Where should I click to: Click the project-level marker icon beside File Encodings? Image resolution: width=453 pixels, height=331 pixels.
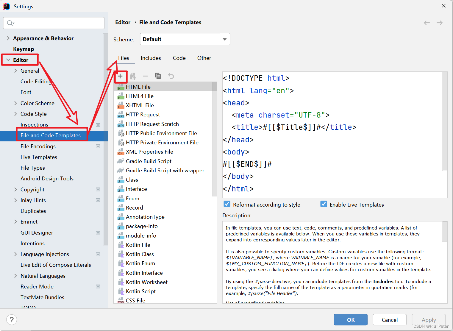tap(98, 146)
